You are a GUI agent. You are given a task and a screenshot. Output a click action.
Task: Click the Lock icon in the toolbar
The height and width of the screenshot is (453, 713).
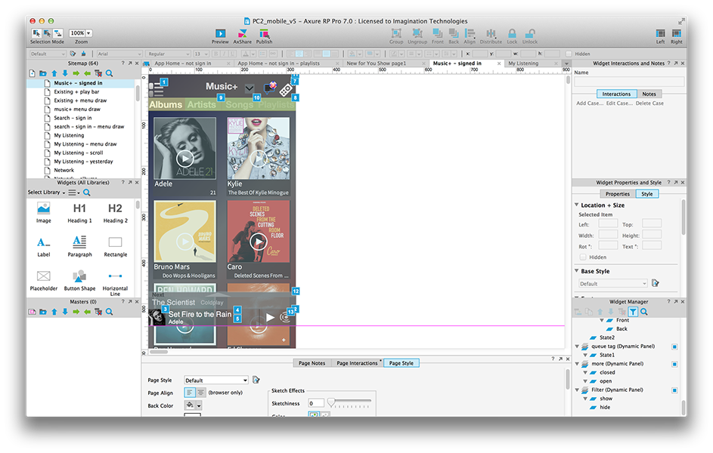(x=512, y=33)
